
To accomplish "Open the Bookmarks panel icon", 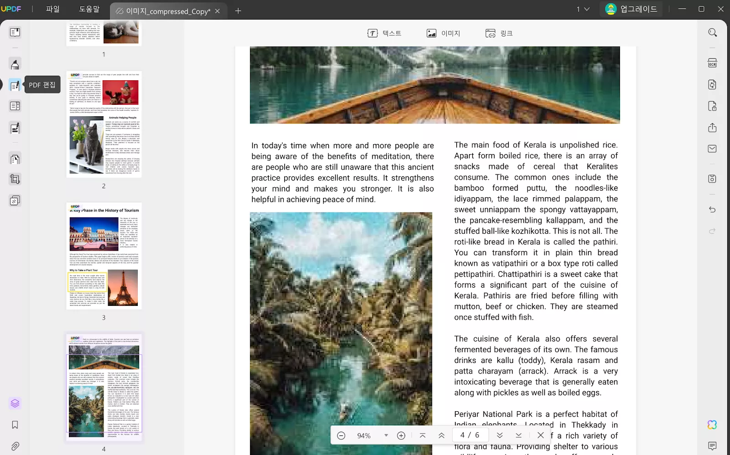I will coord(15,425).
